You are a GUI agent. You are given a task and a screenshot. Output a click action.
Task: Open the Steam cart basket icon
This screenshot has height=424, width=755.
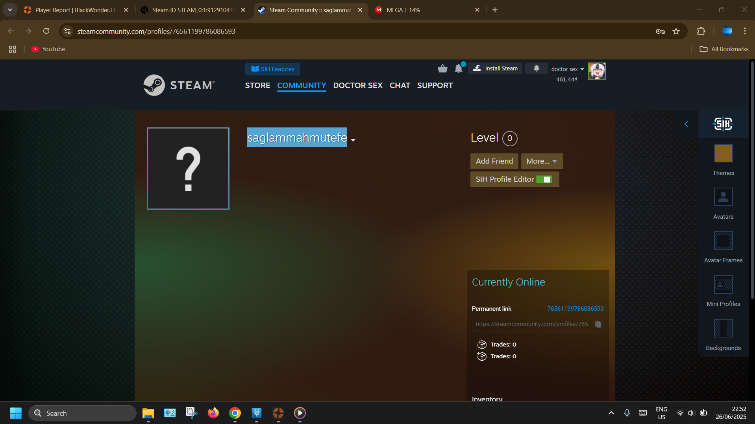click(x=442, y=69)
